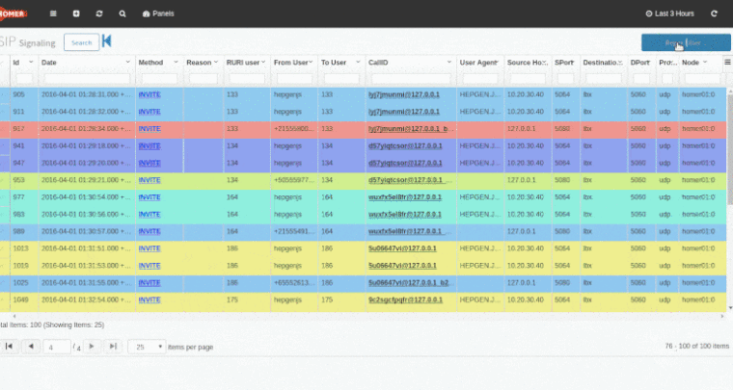This screenshot has height=390, width=733.
Task: Open the Date column dropdown arrow
Action: tap(126, 63)
